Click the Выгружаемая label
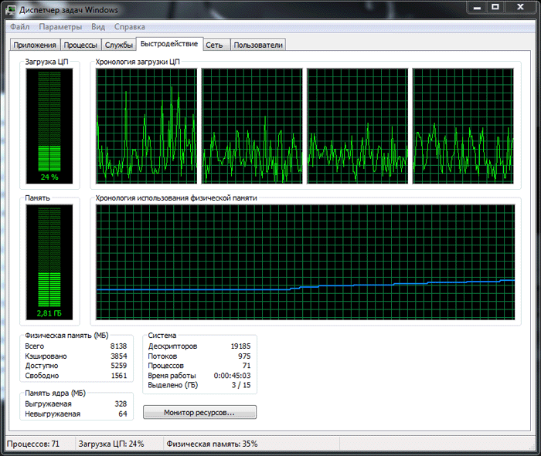 tap(48, 404)
